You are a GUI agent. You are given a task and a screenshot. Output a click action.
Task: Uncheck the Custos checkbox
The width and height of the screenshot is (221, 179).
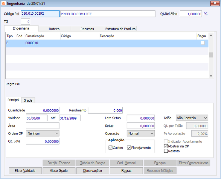[x=110, y=148]
